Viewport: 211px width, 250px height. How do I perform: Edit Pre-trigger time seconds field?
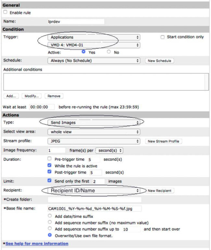(94, 159)
